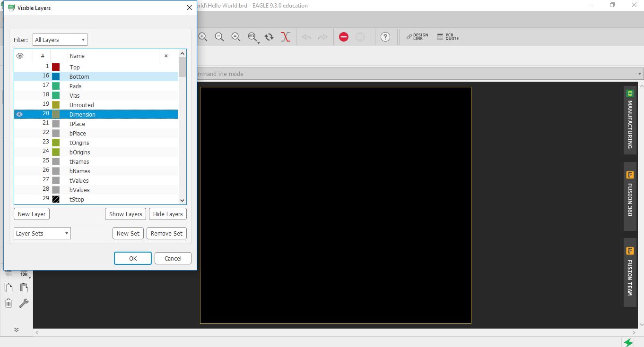Image resolution: width=644 pixels, height=347 pixels.
Task: Click the eye column header
Action: [20, 56]
